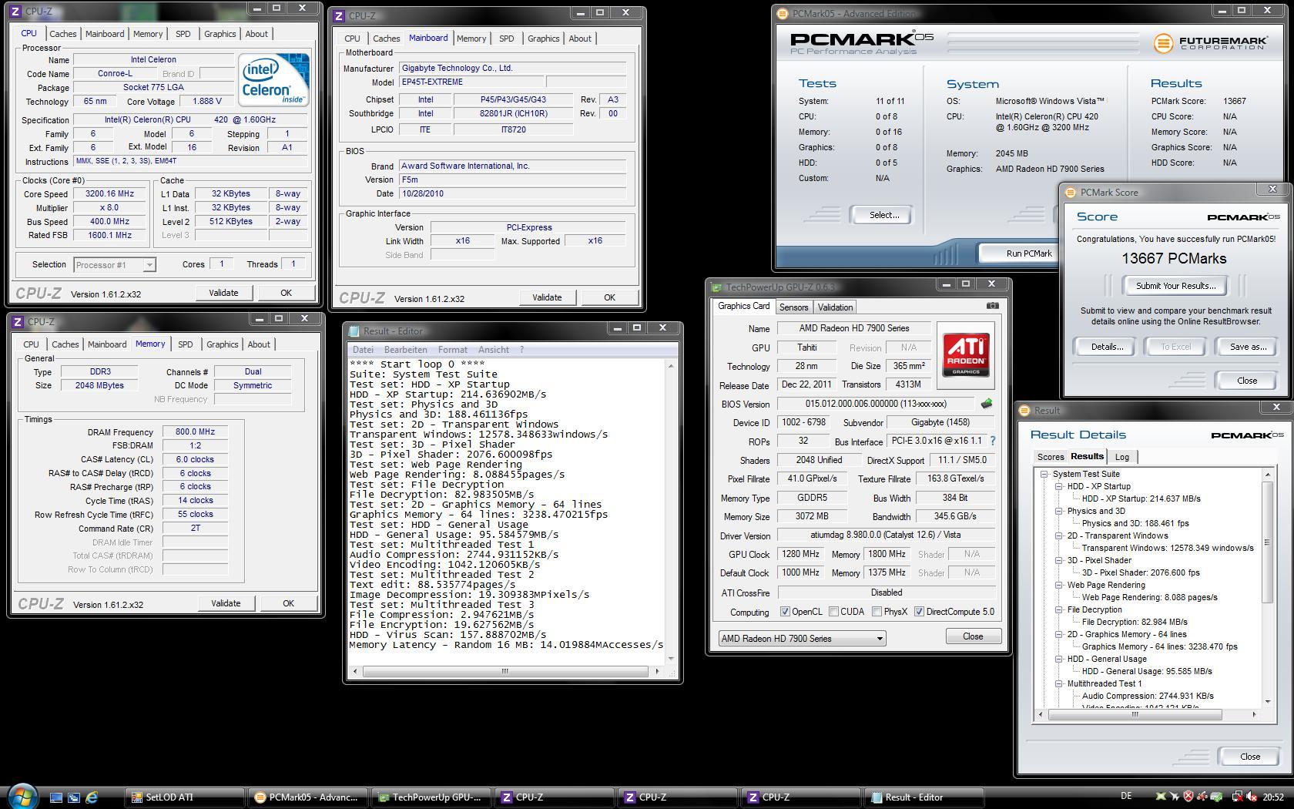This screenshot has width=1294, height=809.
Task: Switch to Validation tab in GPU-Z
Action: point(835,307)
